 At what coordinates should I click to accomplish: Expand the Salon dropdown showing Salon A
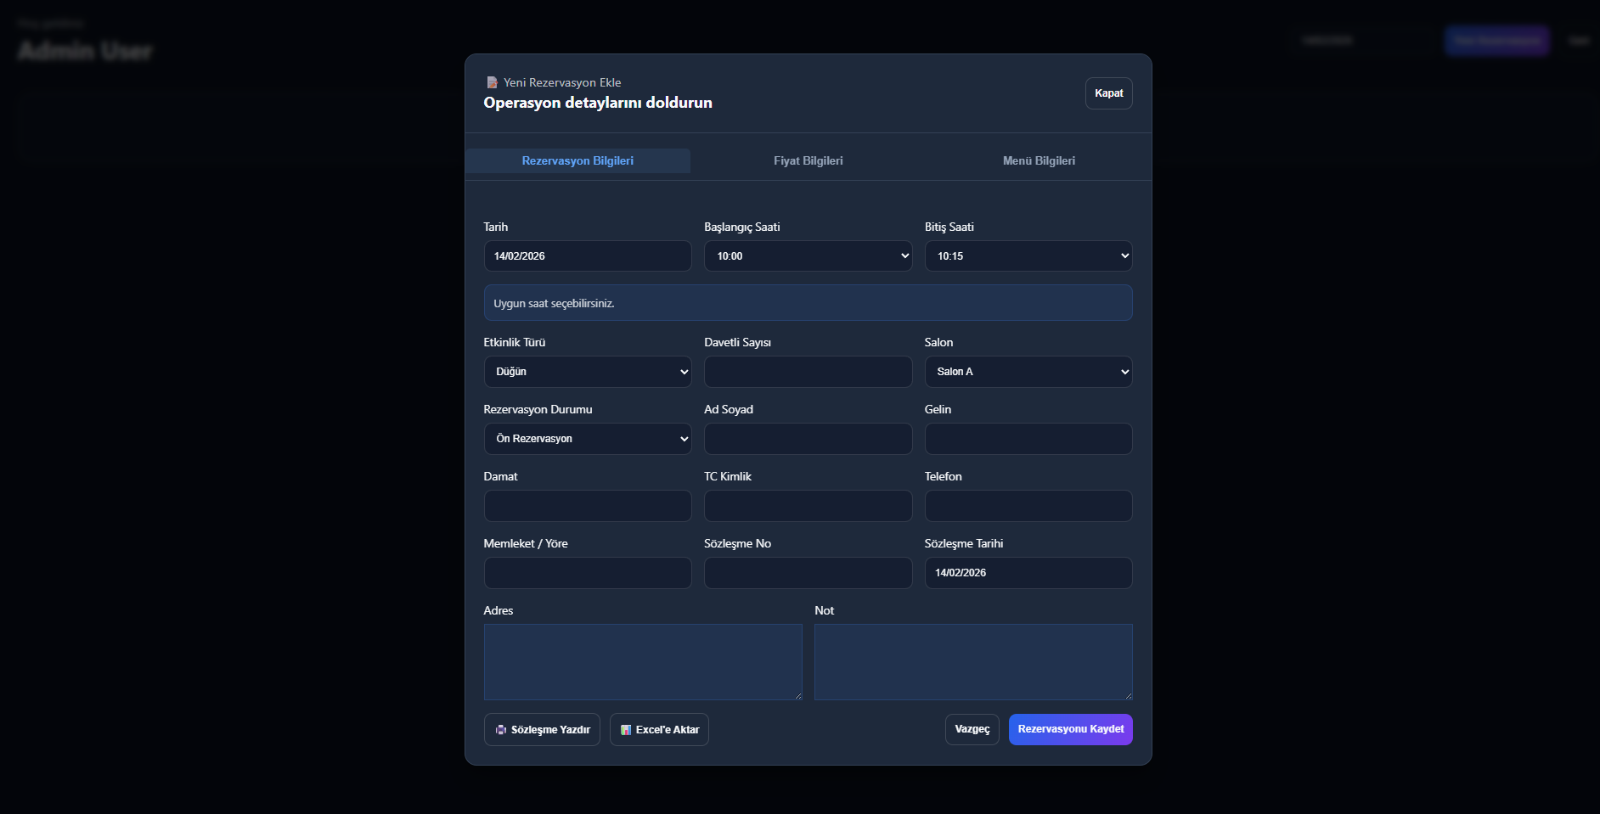pos(1028,372)
